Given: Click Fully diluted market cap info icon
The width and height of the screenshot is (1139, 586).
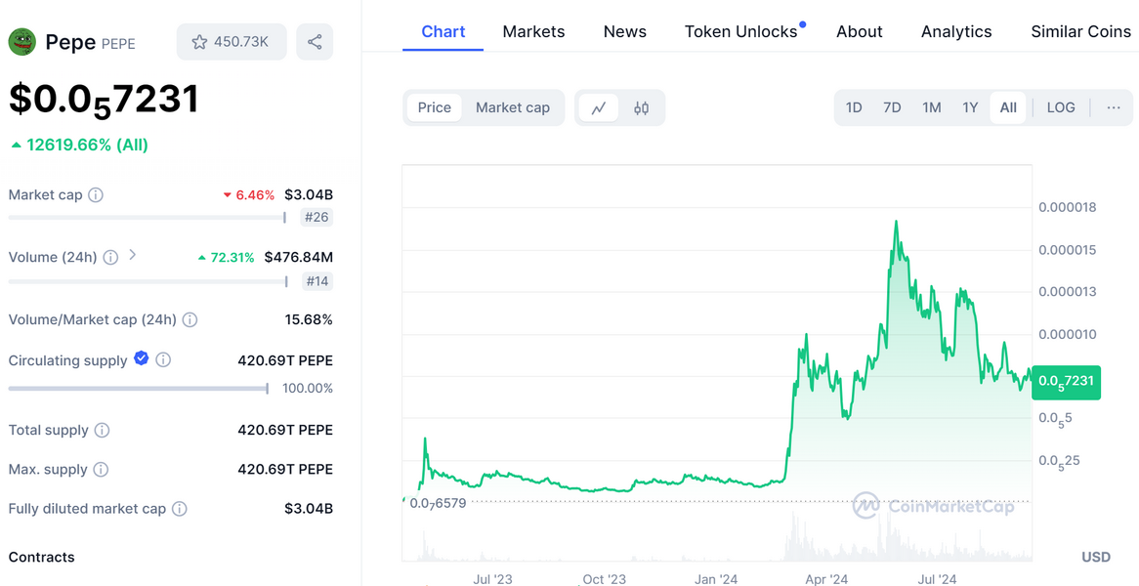Looking at the screenshot, I should 180,509.
